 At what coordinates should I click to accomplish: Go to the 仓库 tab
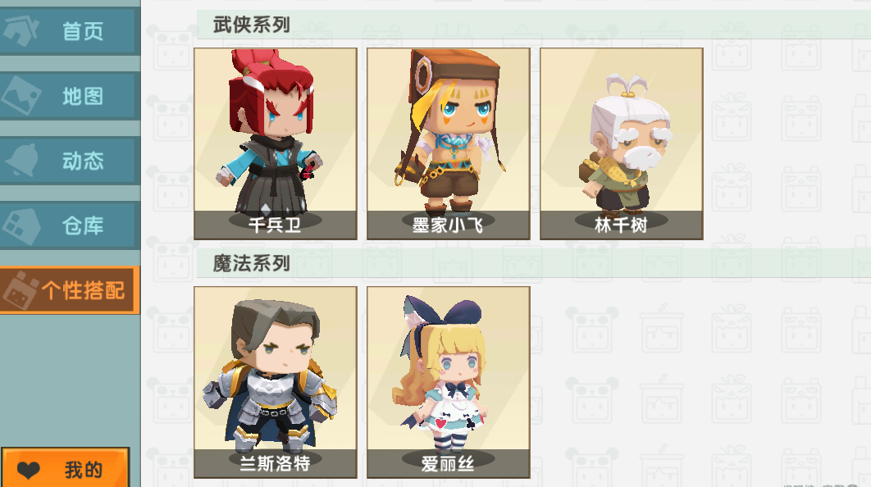pos(69,225)
